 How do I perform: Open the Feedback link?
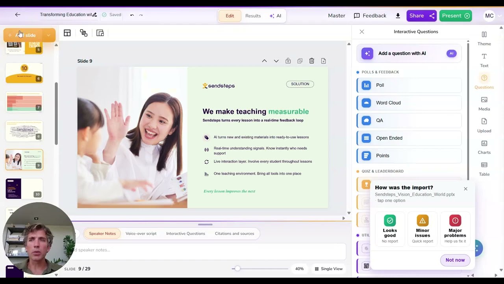pos(370,16)
